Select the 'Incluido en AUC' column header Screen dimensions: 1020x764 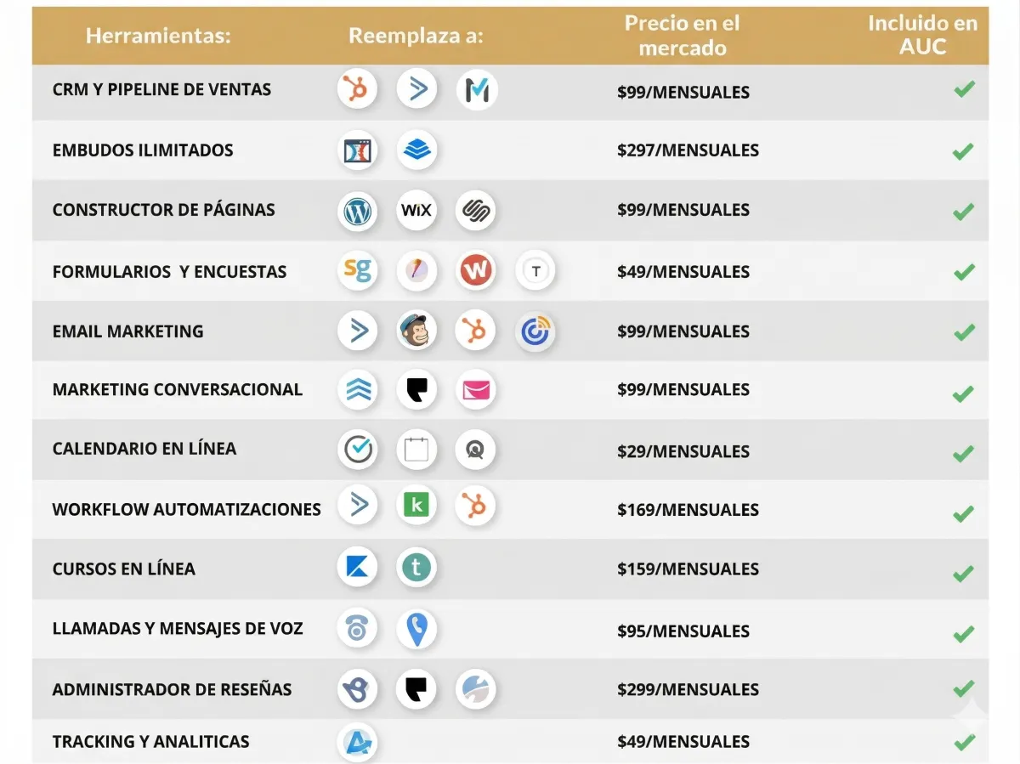[x=922, y=36]
